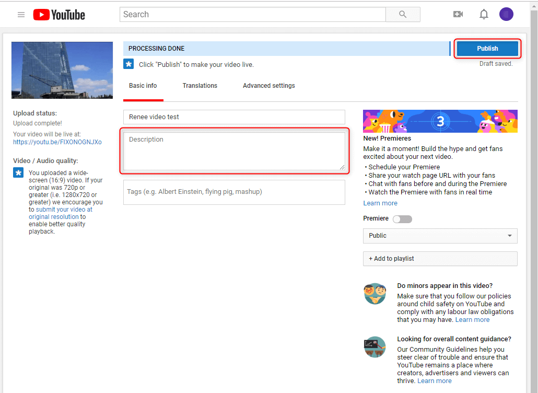Click the star icon under Video / Audio quality
Screen dimensions: 538x393
point(18,173)
